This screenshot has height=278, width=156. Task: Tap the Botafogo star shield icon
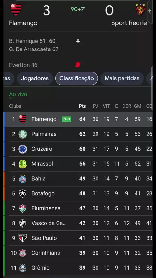pyautogui.click(x=23, y=193)
